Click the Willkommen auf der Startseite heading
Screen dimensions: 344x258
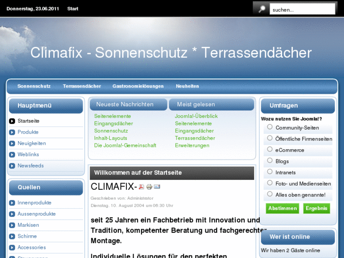(138, 173)
